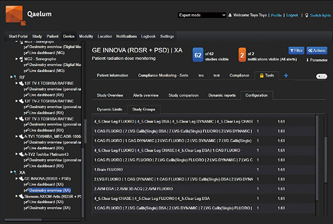This screenshot has width=333, height=224.
Task: Click the blue 62 studies visible badge
Action: 198,55
